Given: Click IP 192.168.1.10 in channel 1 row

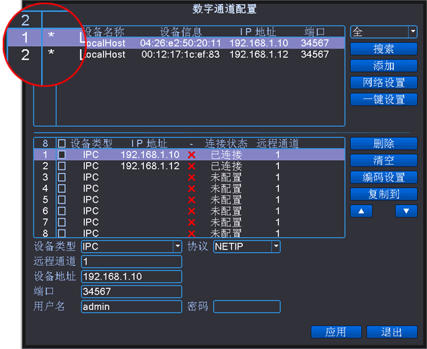Looking at the screenshot, I should 150,155.
